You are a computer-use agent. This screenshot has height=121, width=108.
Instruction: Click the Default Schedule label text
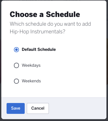(39, 50)
